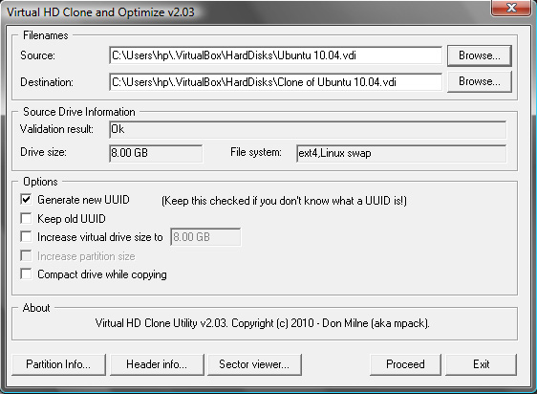Click the File system ext4,Linux swap field

coord(401,153)
